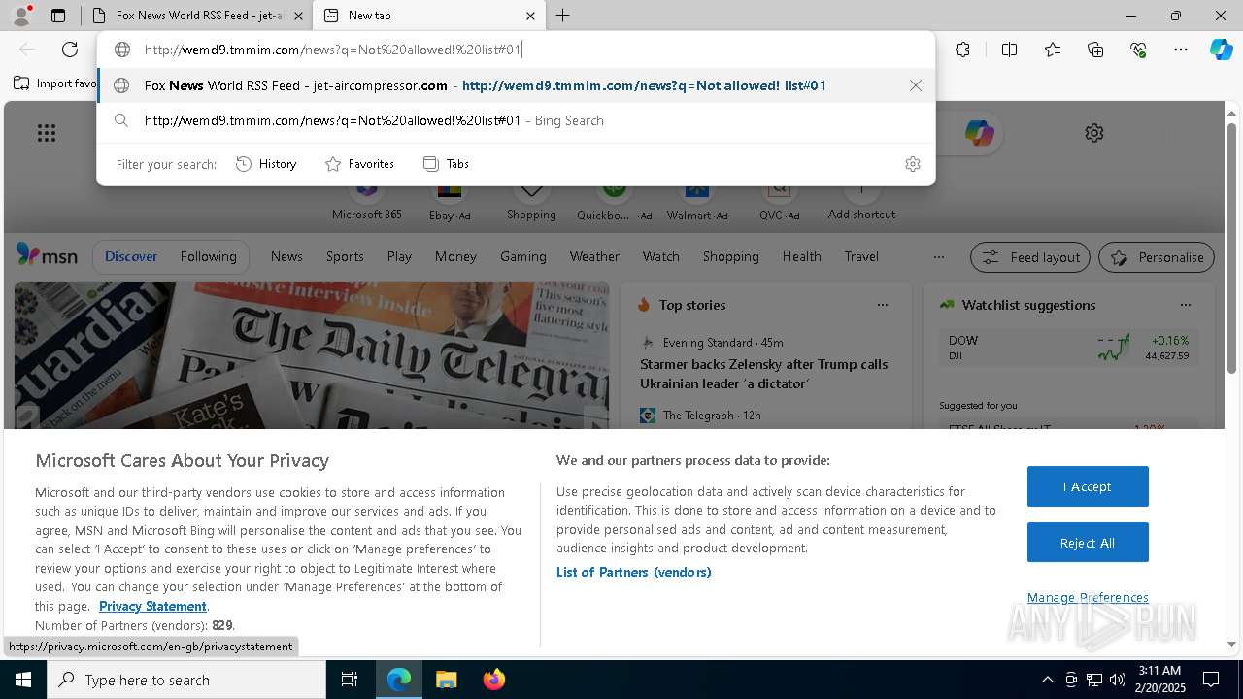Toggle Split screen icon
Screen dimensions: 1243x699
(1009, 50)
